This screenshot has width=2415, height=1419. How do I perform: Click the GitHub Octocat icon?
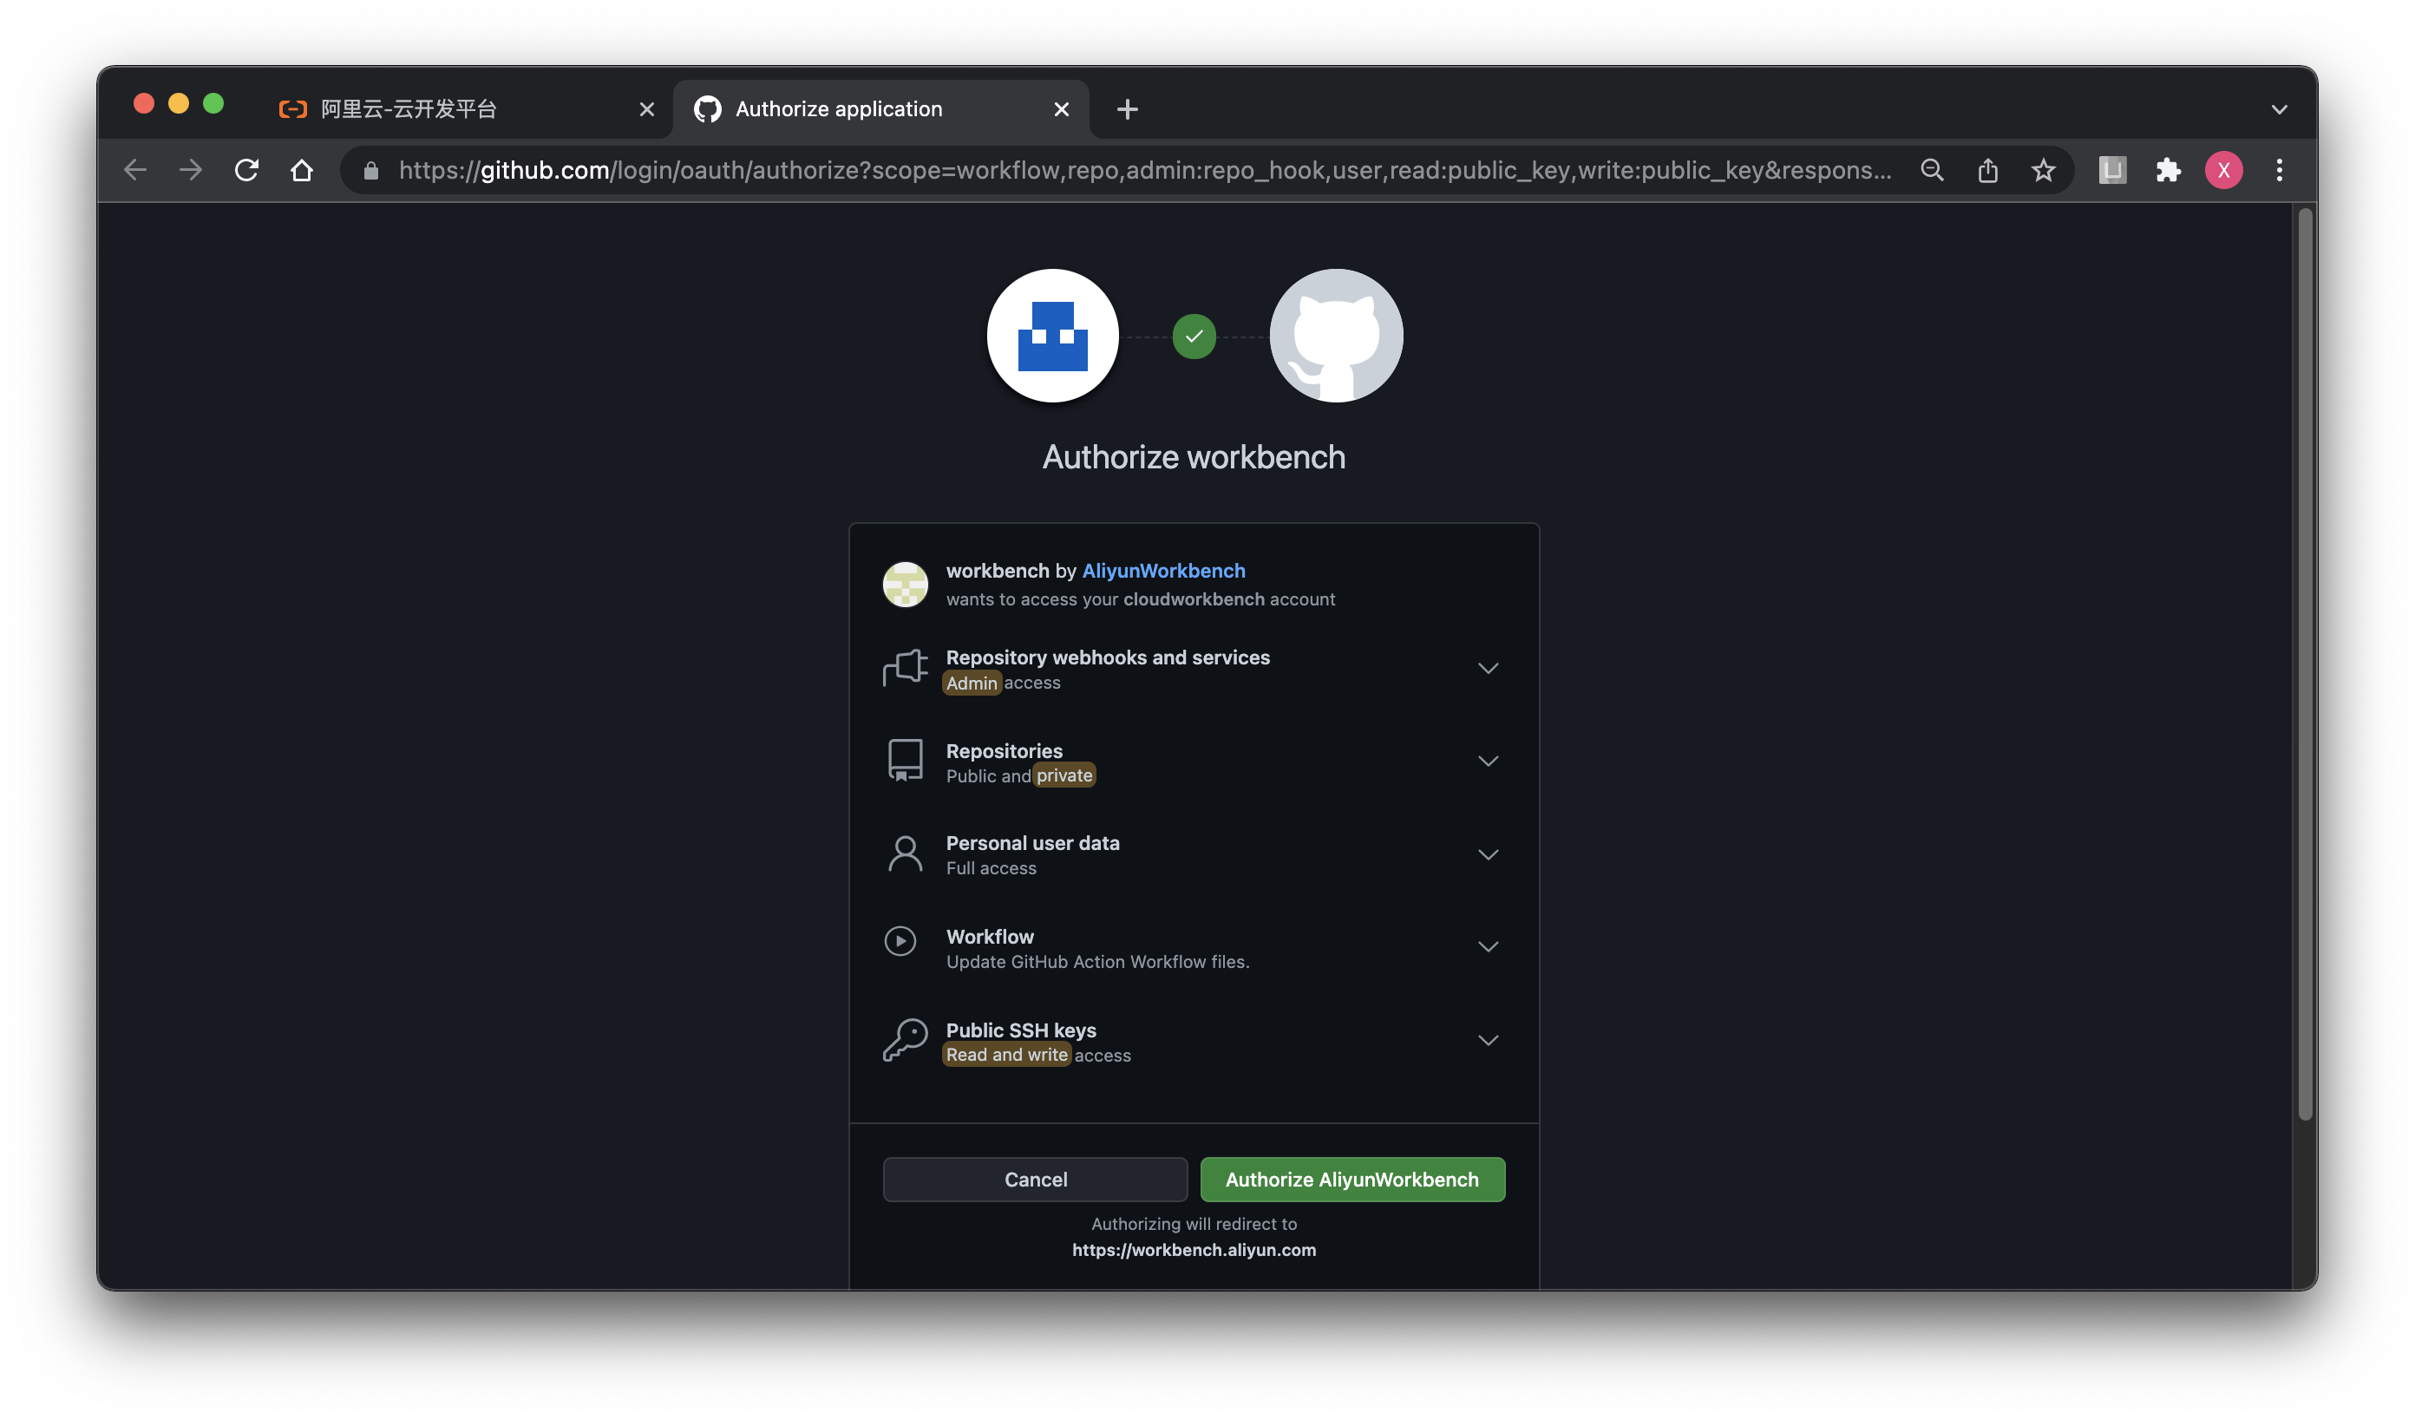click(1336, 335)
